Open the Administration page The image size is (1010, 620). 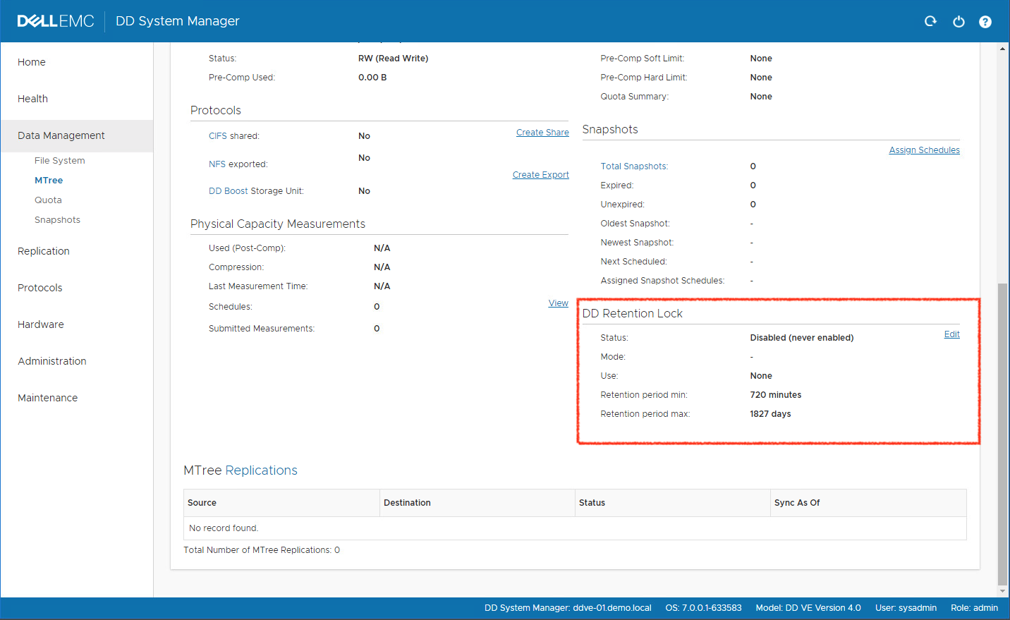tap(51, 360)
